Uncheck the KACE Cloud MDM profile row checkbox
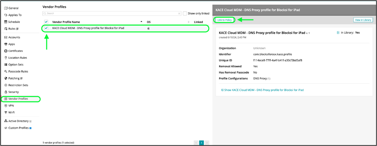The height and width of the screenshot is (146, 377). point(46,28)
